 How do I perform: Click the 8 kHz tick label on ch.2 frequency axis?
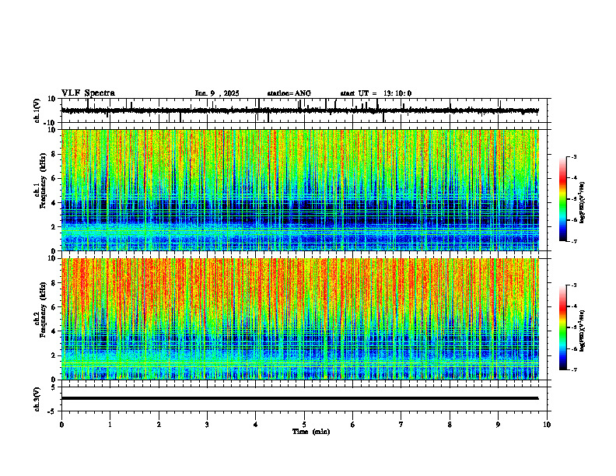click(54, 283)
